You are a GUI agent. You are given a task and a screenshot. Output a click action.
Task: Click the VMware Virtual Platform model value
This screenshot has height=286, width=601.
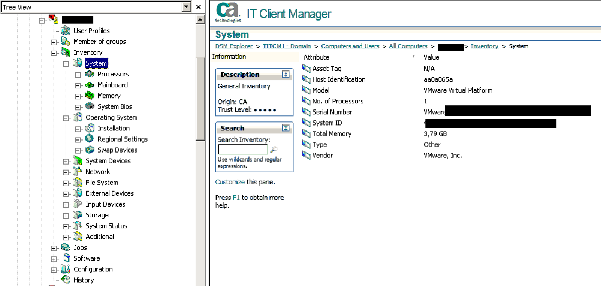[x=458, y=90]
